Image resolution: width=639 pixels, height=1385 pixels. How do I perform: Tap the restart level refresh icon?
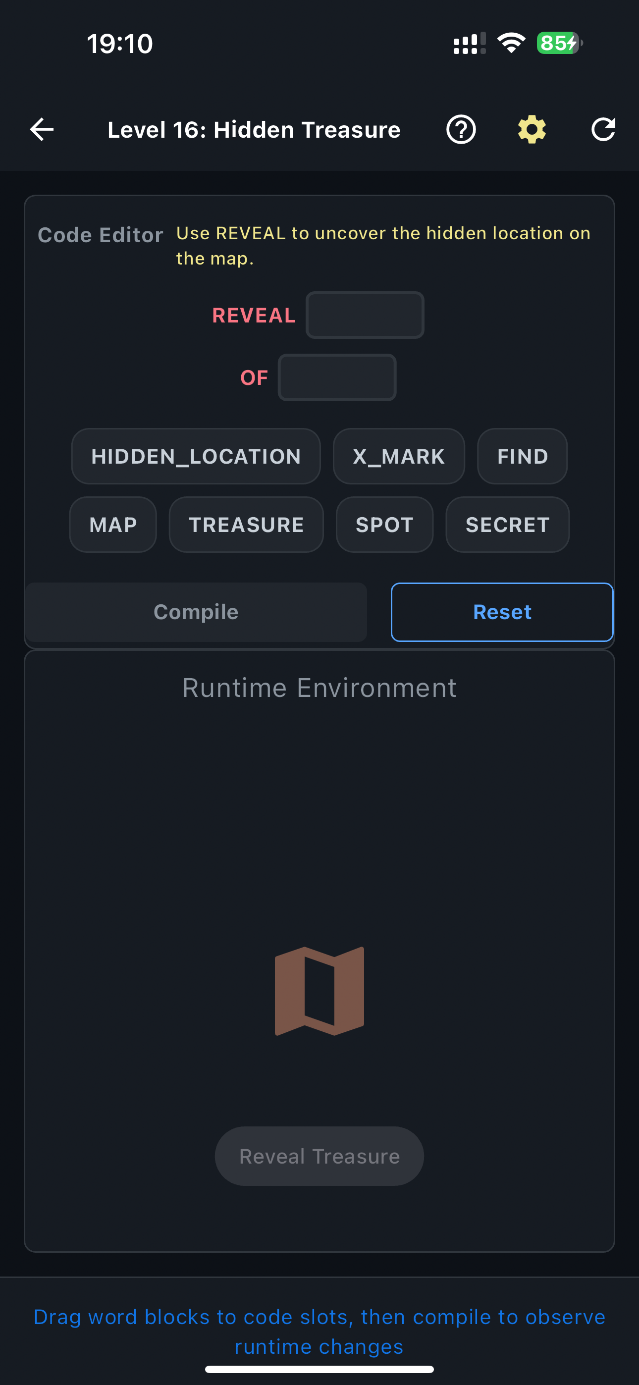point(603,130)
